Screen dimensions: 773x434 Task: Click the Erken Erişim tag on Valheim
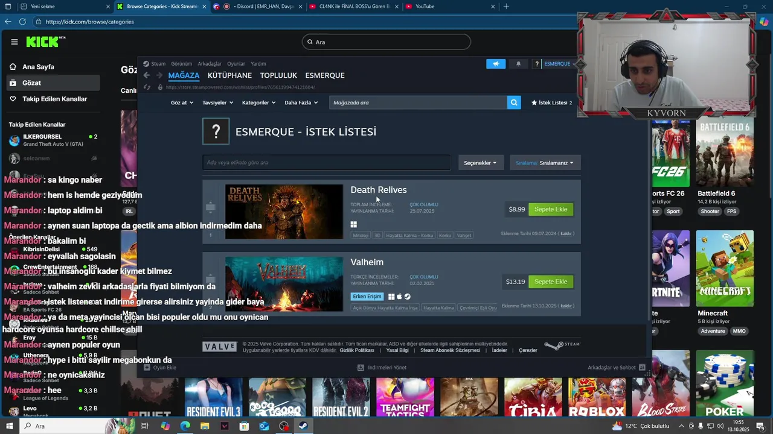[367, 297]
